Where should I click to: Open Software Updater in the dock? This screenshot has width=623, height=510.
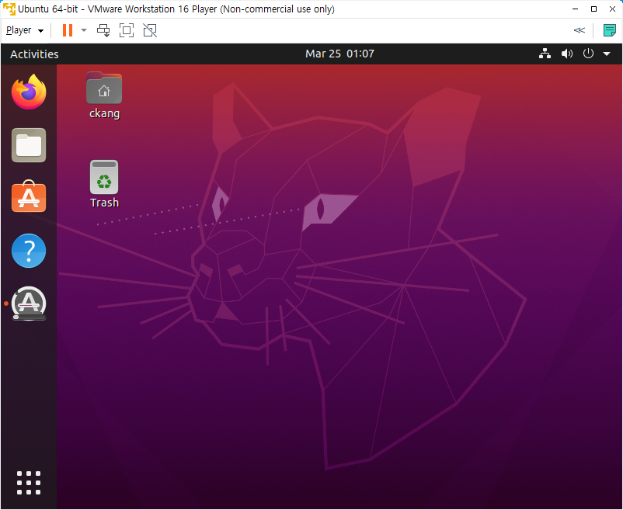(x=29, y=304)
